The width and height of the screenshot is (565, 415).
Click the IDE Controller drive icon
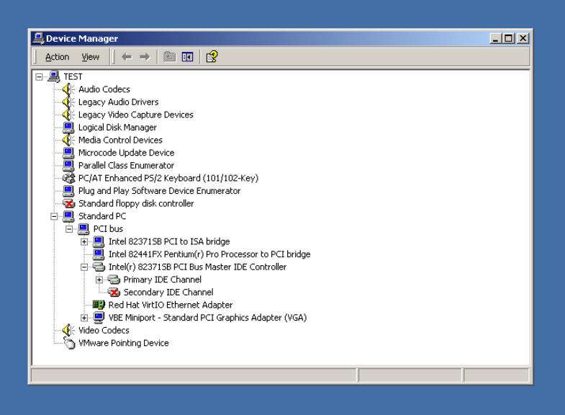pyautogui.click(x=99, y=267)
